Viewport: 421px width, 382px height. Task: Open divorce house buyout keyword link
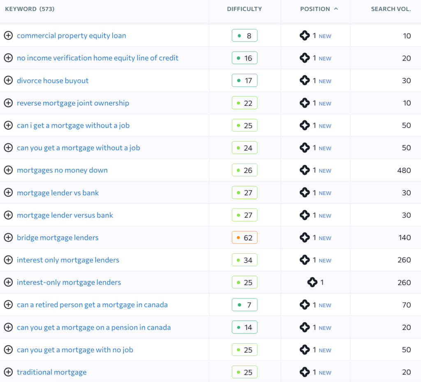coord(53,80)
